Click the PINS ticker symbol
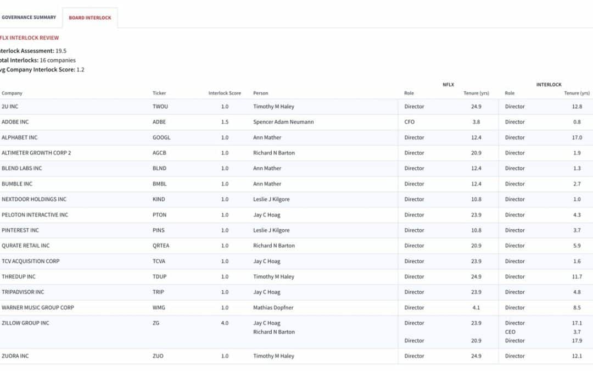 coord(159,230)
